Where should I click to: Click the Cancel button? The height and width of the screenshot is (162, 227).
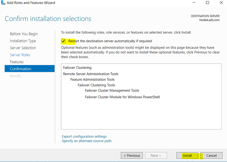211,155
